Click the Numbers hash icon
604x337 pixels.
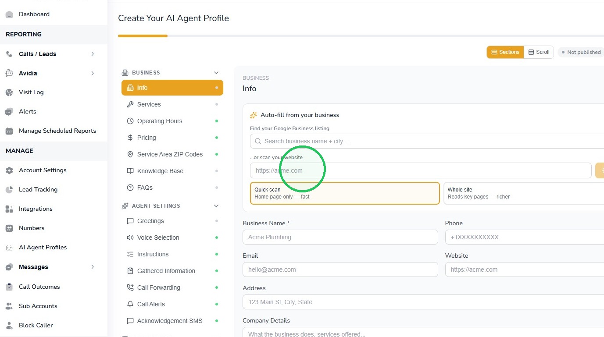tap(9, 228)
